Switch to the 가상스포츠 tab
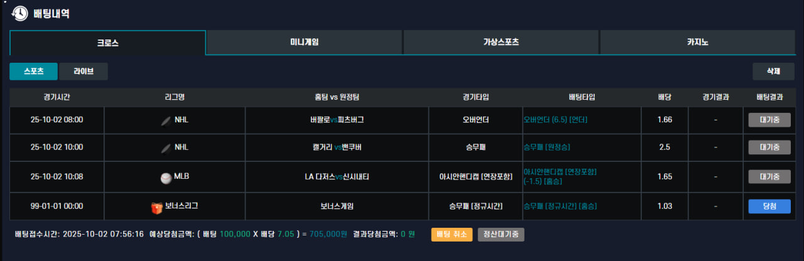Viewport: 804px width, 261px height. (501, 42)
